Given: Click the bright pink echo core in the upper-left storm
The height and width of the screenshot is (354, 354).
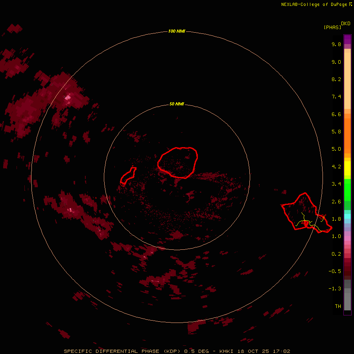Looking at the screenshot, I should tap(68, 98).
